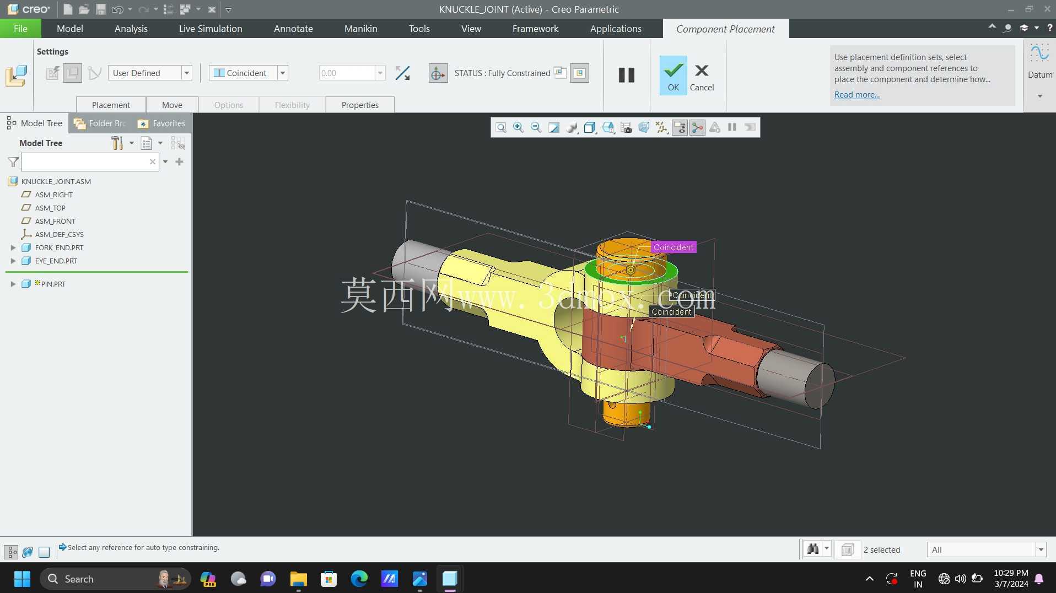Open the Read more help link

[x=856, y=95]
